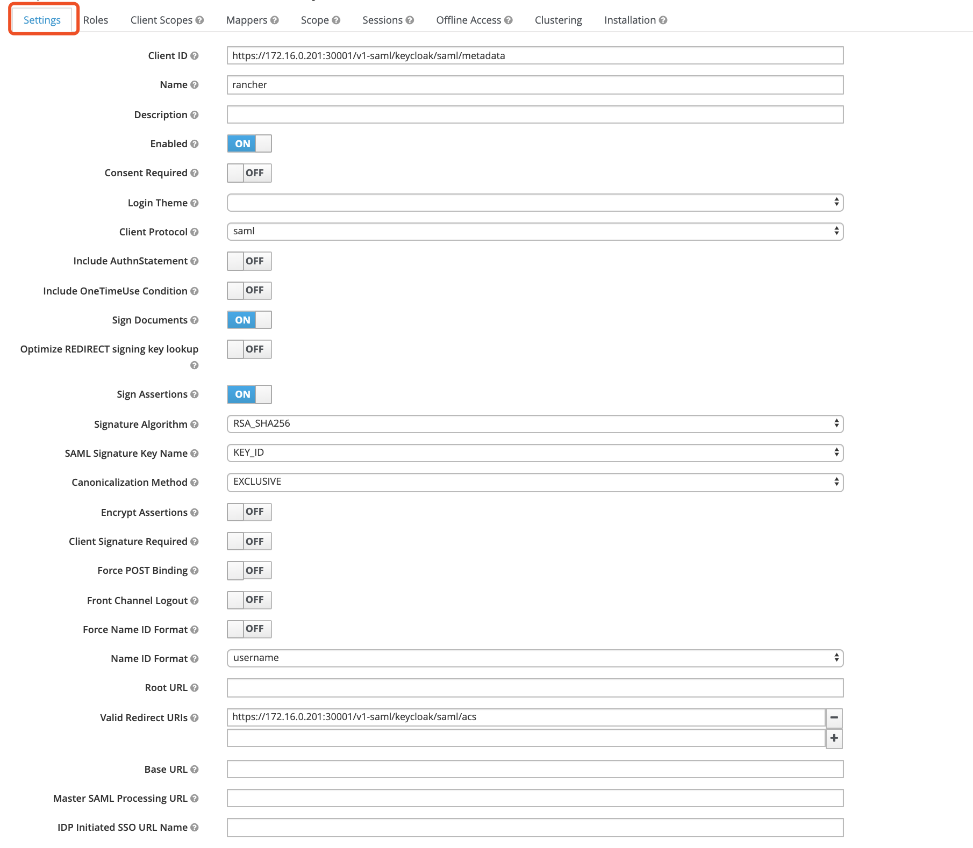
Task: Click help icon beside SAML Signature Key Name
Action: (x=195, y=454)
